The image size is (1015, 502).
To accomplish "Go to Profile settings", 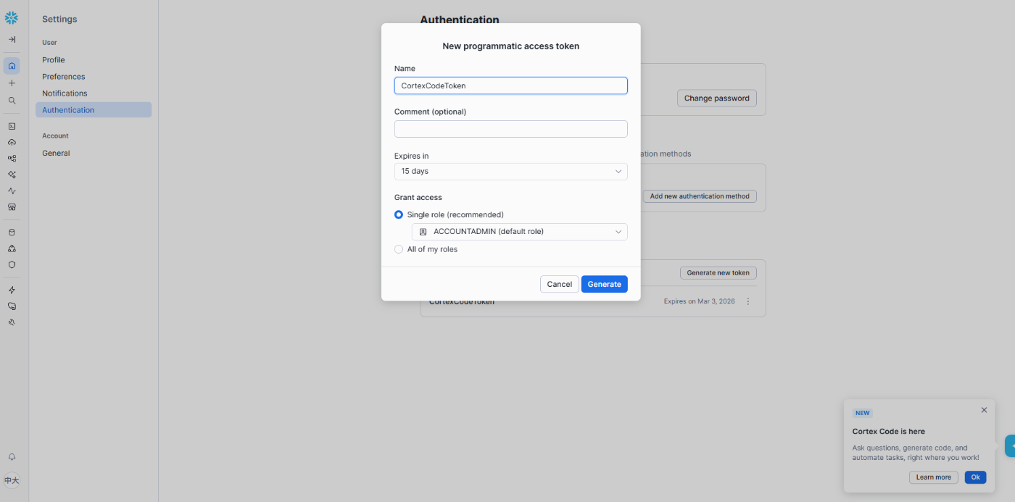I will click(x=94, y=60).
